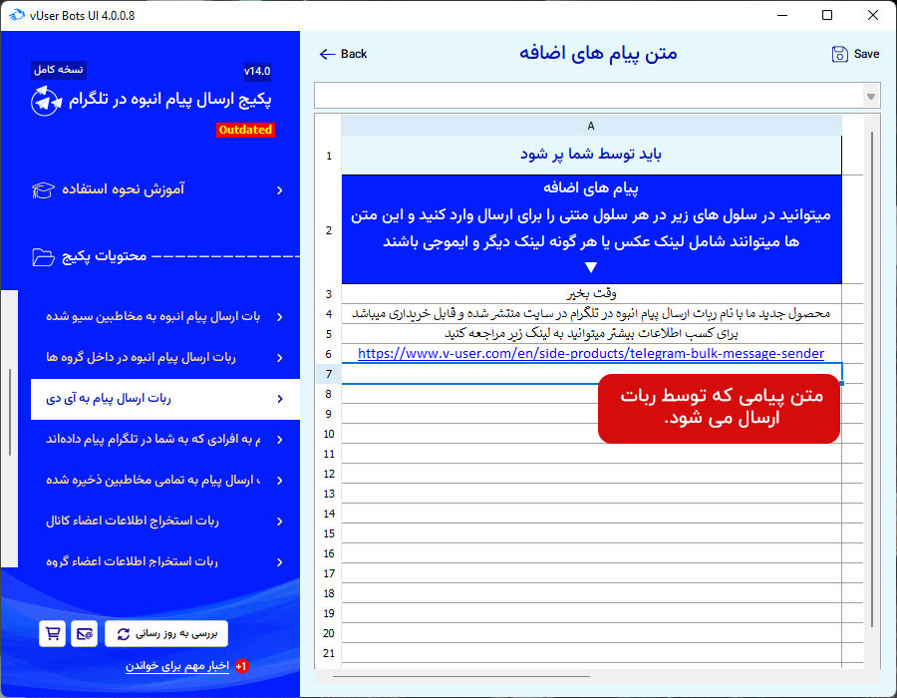Click cell containing وقت بخیر
897x698 pixels.
coord(591,293)
